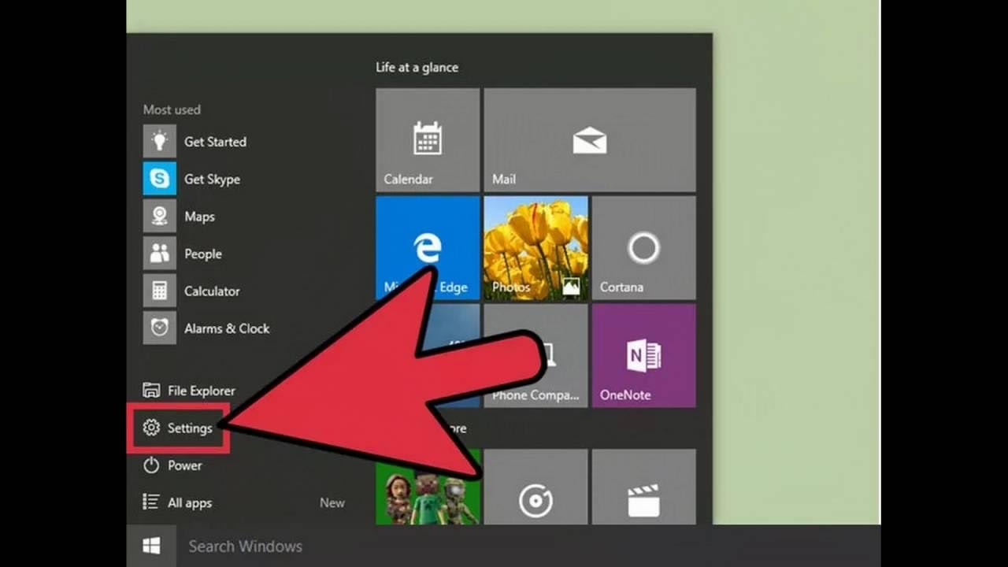Click the File Explorer folder icon

tap(151, 391)
